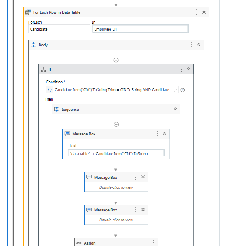Open options menu of For Each Row activity
The height and width of the screenshot is (248, 235).
click(x=197, y=12)
